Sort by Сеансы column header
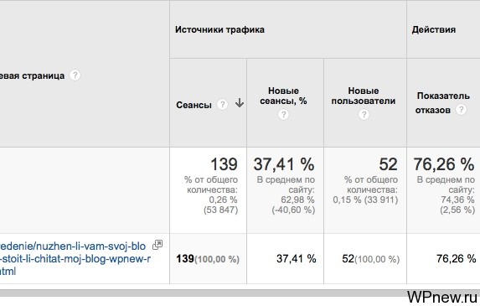480x306 pixels. pos(194,105)
